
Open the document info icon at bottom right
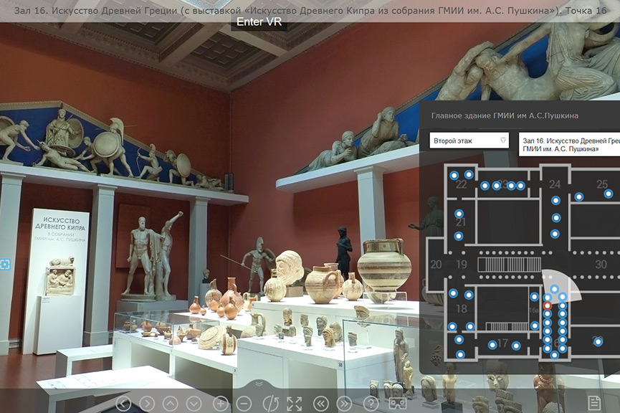tap(594, 402)
